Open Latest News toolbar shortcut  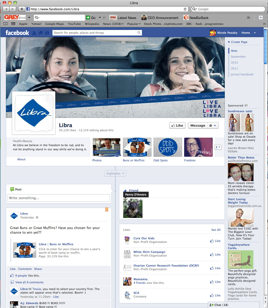point(123,18)
